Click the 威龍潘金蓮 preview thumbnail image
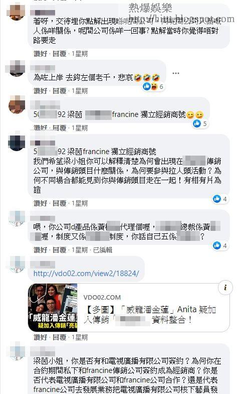242x394 pixels. [x=53, y=308]
